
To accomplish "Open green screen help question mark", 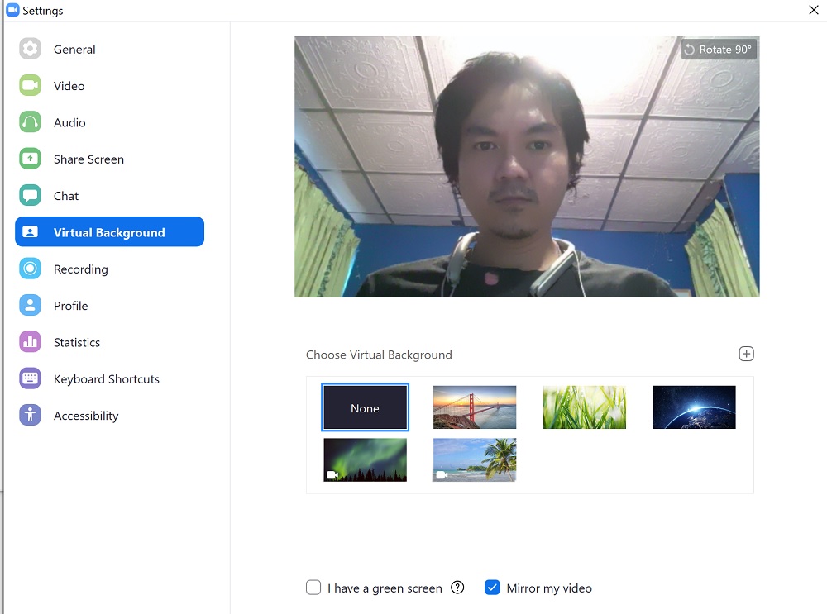I will tap(458, 587).
